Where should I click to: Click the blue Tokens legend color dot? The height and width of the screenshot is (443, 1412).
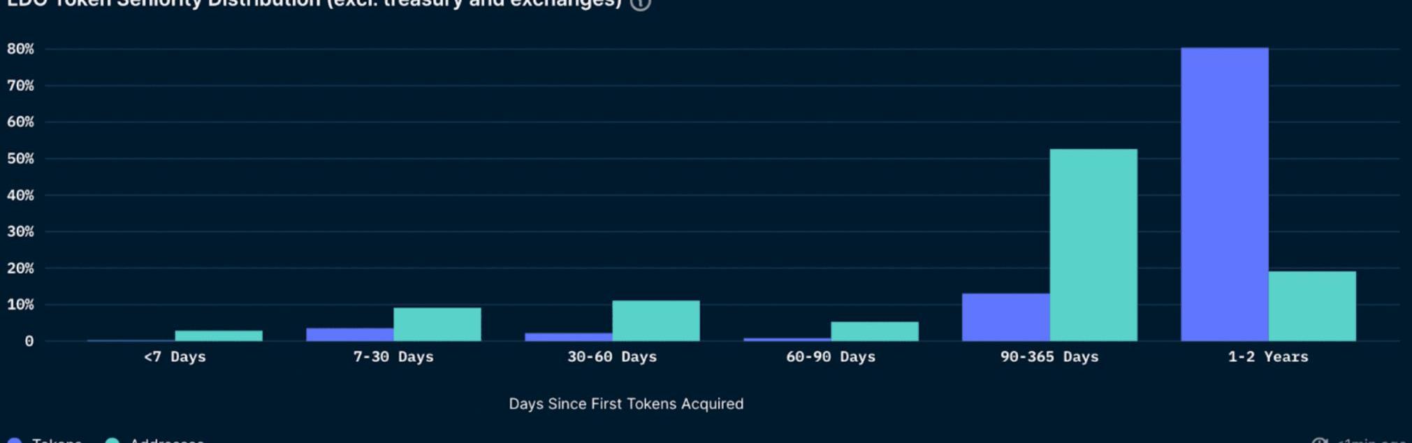pyautogui.click(x=14, y=441)
